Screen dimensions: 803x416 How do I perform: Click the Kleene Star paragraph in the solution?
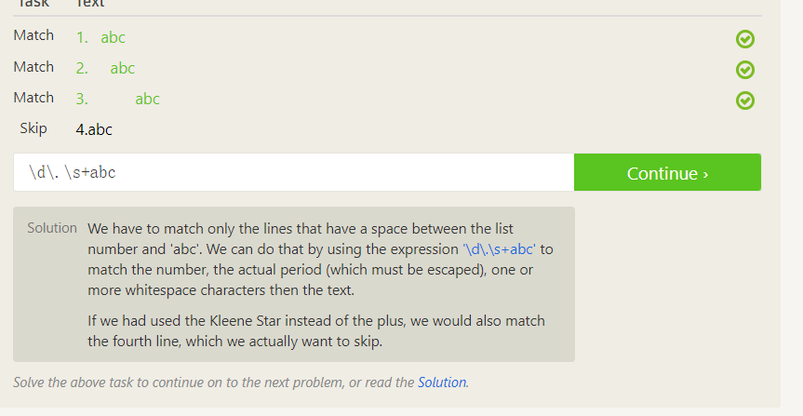coord(316,330)
